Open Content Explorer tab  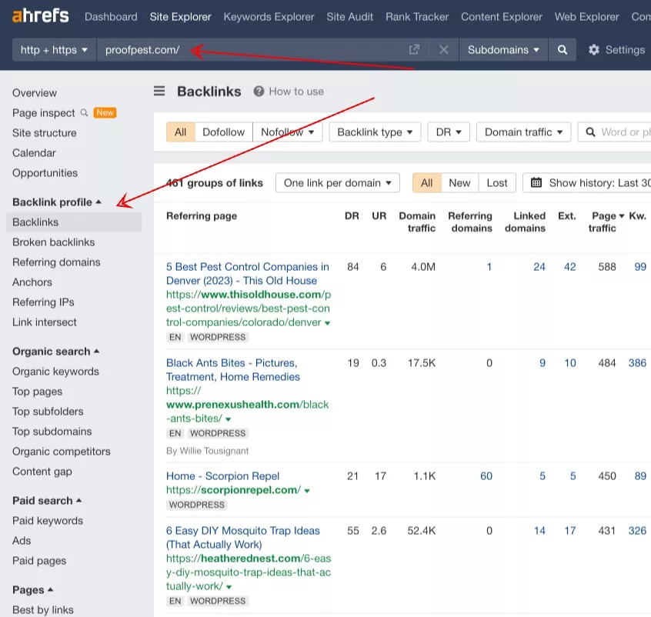coord(502,17)
